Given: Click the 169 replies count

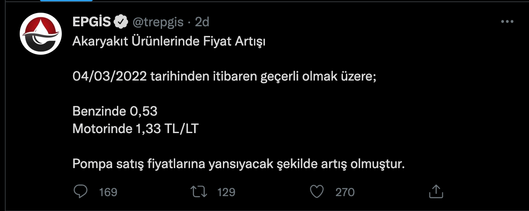Looking at the screenshot, I should point(108,192).
